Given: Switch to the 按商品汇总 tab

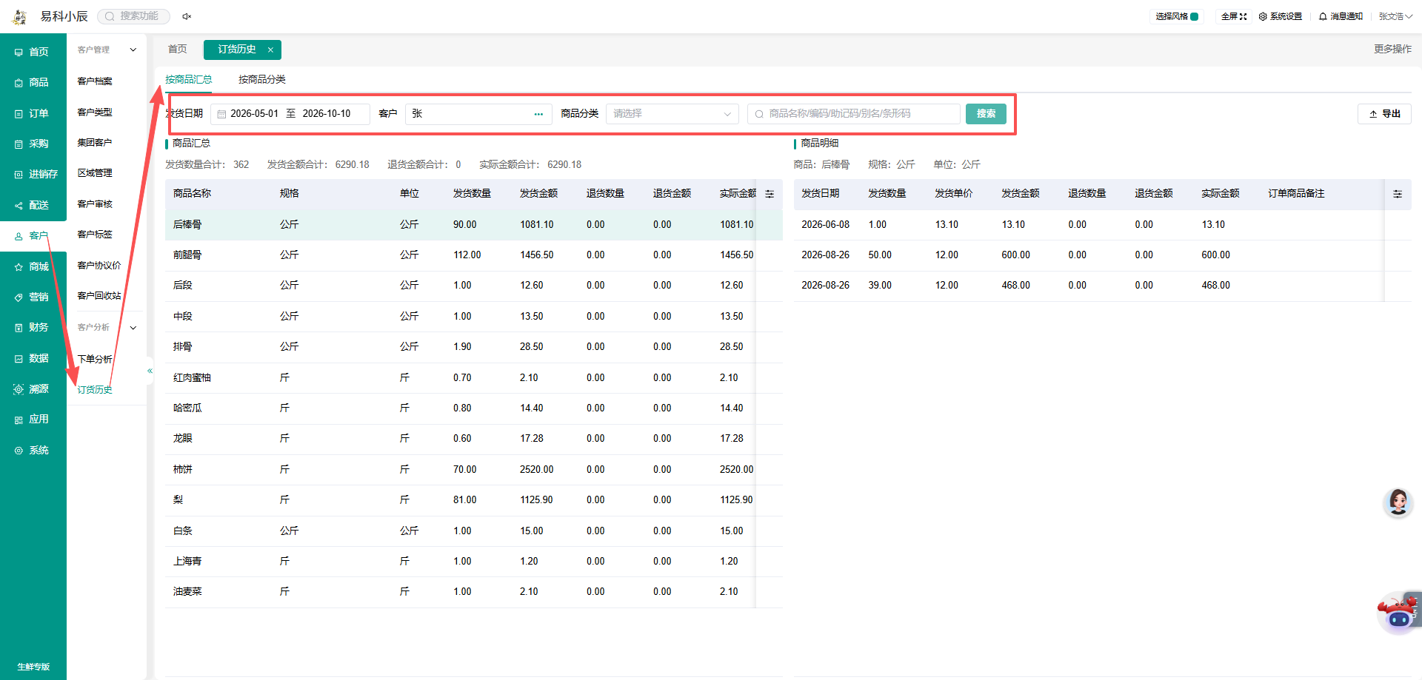Looking at the screenshot, I should (x=188, y=79).
